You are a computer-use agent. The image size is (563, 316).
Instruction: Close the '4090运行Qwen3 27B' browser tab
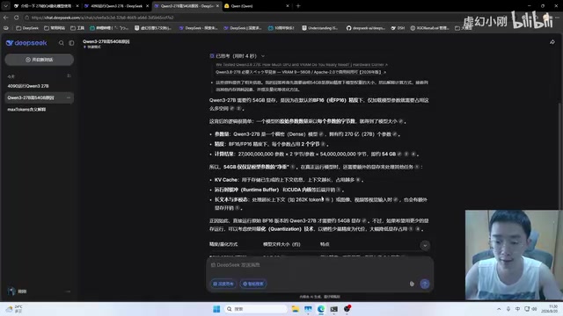click(147, 6)
